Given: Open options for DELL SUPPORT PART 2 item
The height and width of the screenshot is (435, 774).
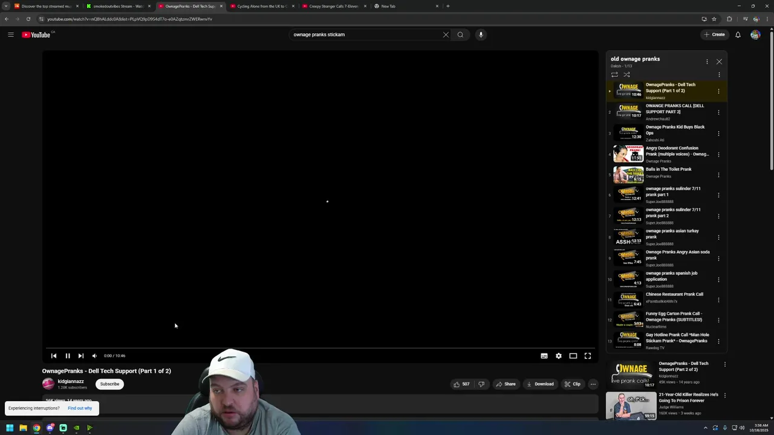Looking at the screenshot, I should pos(718,112).
